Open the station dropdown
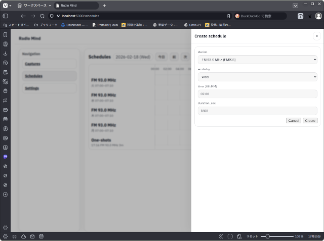This screenshot has height=241, width=324. (x=257, y=60)
